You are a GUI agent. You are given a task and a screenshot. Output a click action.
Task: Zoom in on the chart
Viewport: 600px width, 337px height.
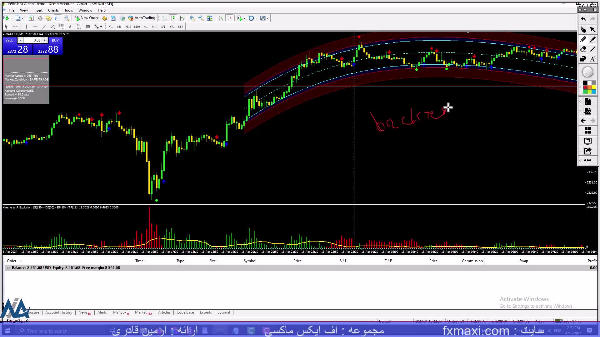pyautogui.click(x=192, y=18)
